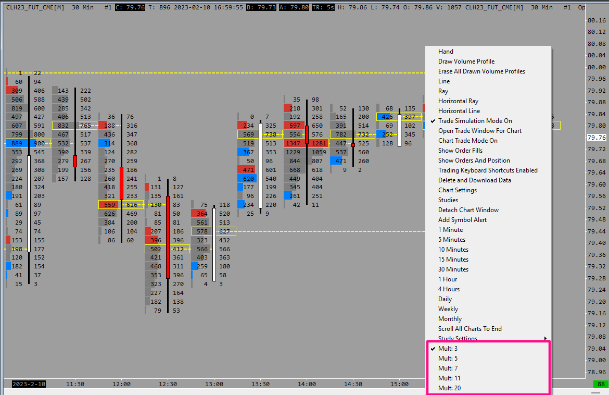The width and height of the screenshot is (609, 395).
Task: Select the Horizontal Ray drawing tool
Action: 458,101
